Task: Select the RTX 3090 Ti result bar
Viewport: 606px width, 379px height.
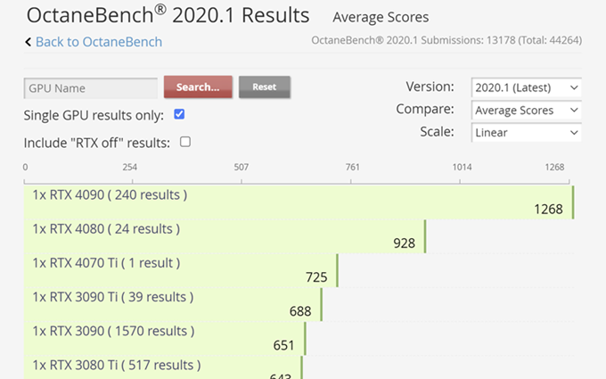Action: pos(173,304)
